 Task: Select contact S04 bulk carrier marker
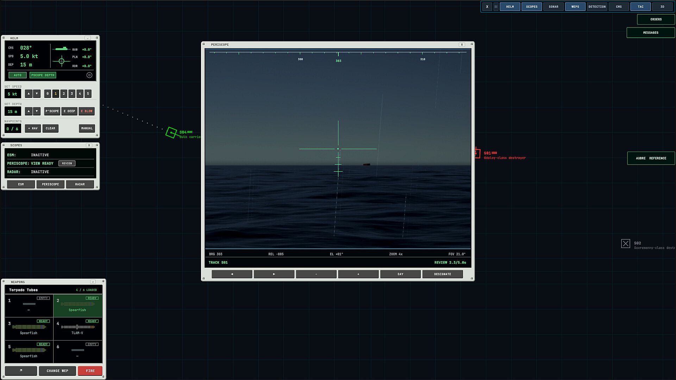pyautogui.click(x=171, y=133)
